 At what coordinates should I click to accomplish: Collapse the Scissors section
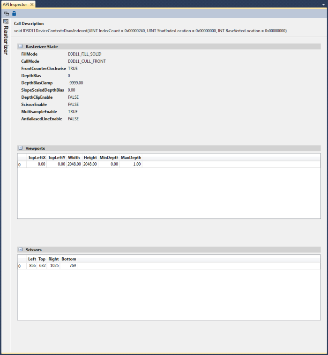click(20, 250)
